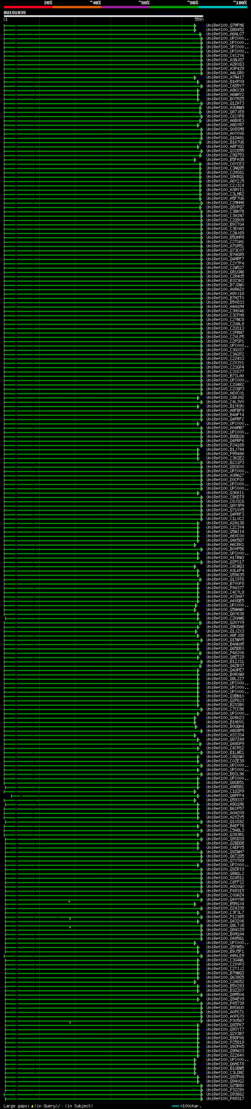Click the 559 query end position marker
Screen dimensions: 251x1109
(x=198, y=19)
